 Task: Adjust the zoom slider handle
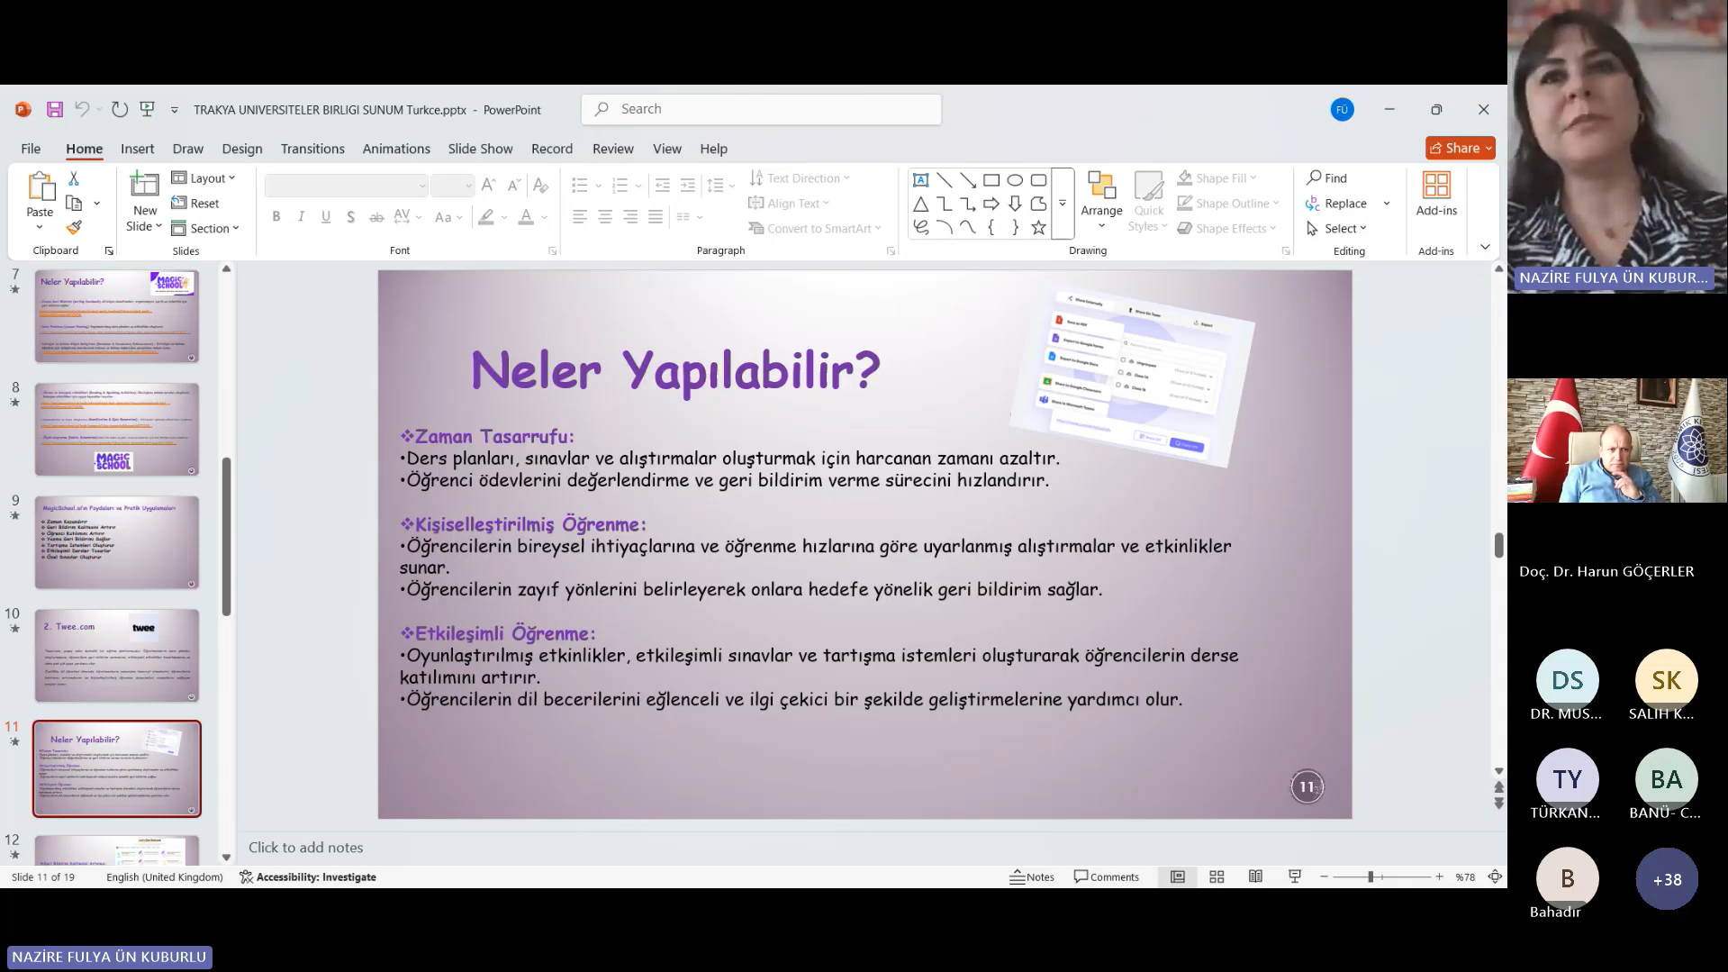coord(1371,877)
